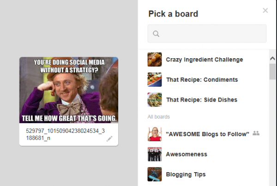Viewport: 277px width, 186px height.
Task: Select the "AWESOME Blogs to Follow" board
Action: coord(207,134)
